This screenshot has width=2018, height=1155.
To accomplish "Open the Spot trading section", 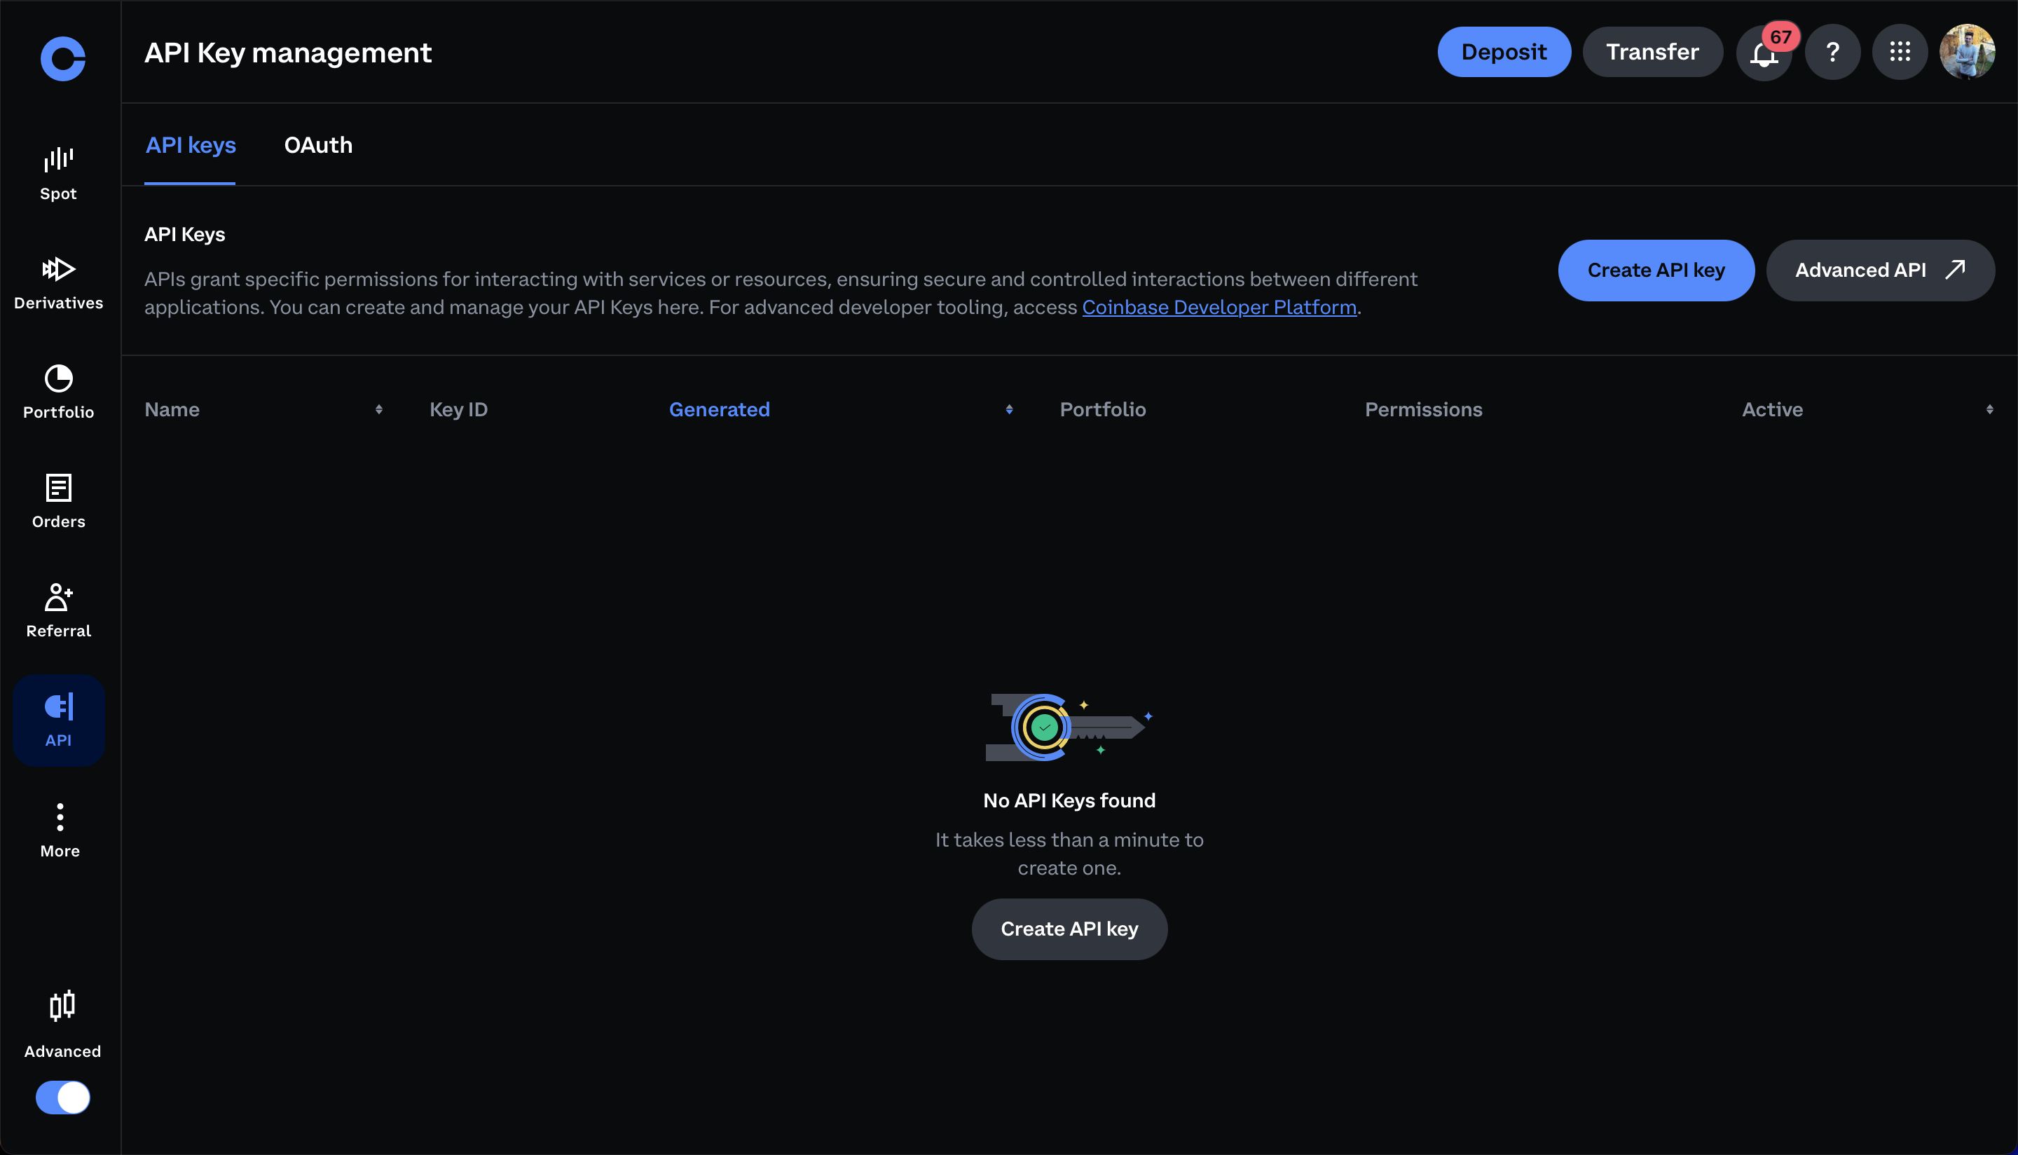I will [x=59, y=174].
